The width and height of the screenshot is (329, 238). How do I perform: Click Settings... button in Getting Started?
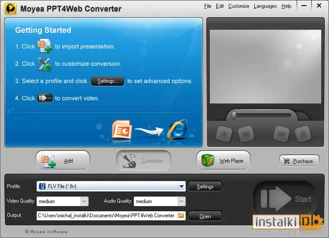[x=108, y=81]
